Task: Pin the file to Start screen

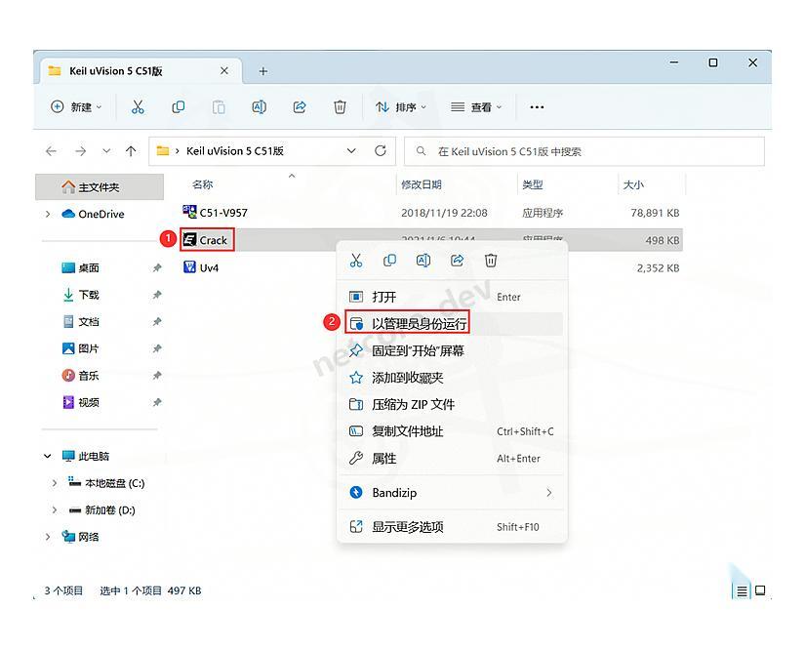Action: (x=420, y=350)
